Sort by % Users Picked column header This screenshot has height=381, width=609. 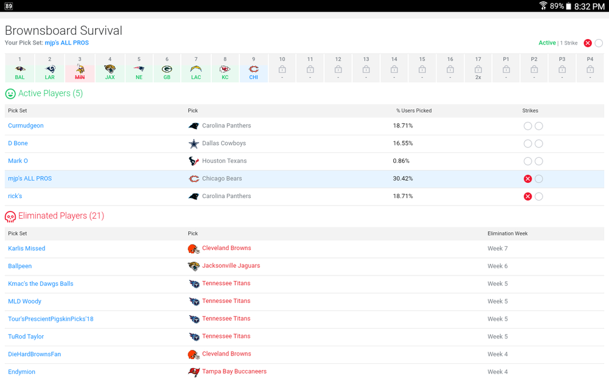tap(414, 111)
